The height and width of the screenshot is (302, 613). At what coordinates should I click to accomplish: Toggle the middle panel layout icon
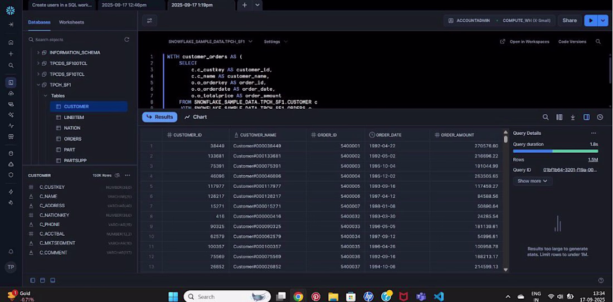point(42,280)
